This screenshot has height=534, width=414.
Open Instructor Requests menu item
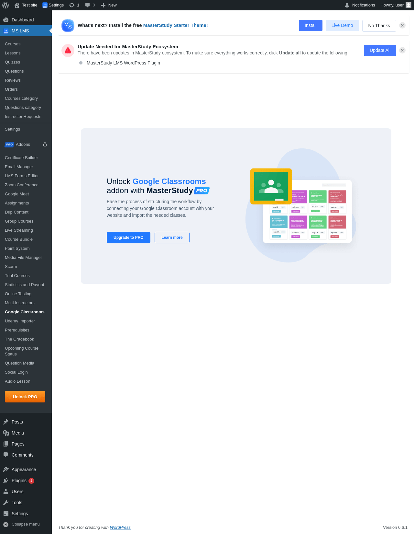23,117
